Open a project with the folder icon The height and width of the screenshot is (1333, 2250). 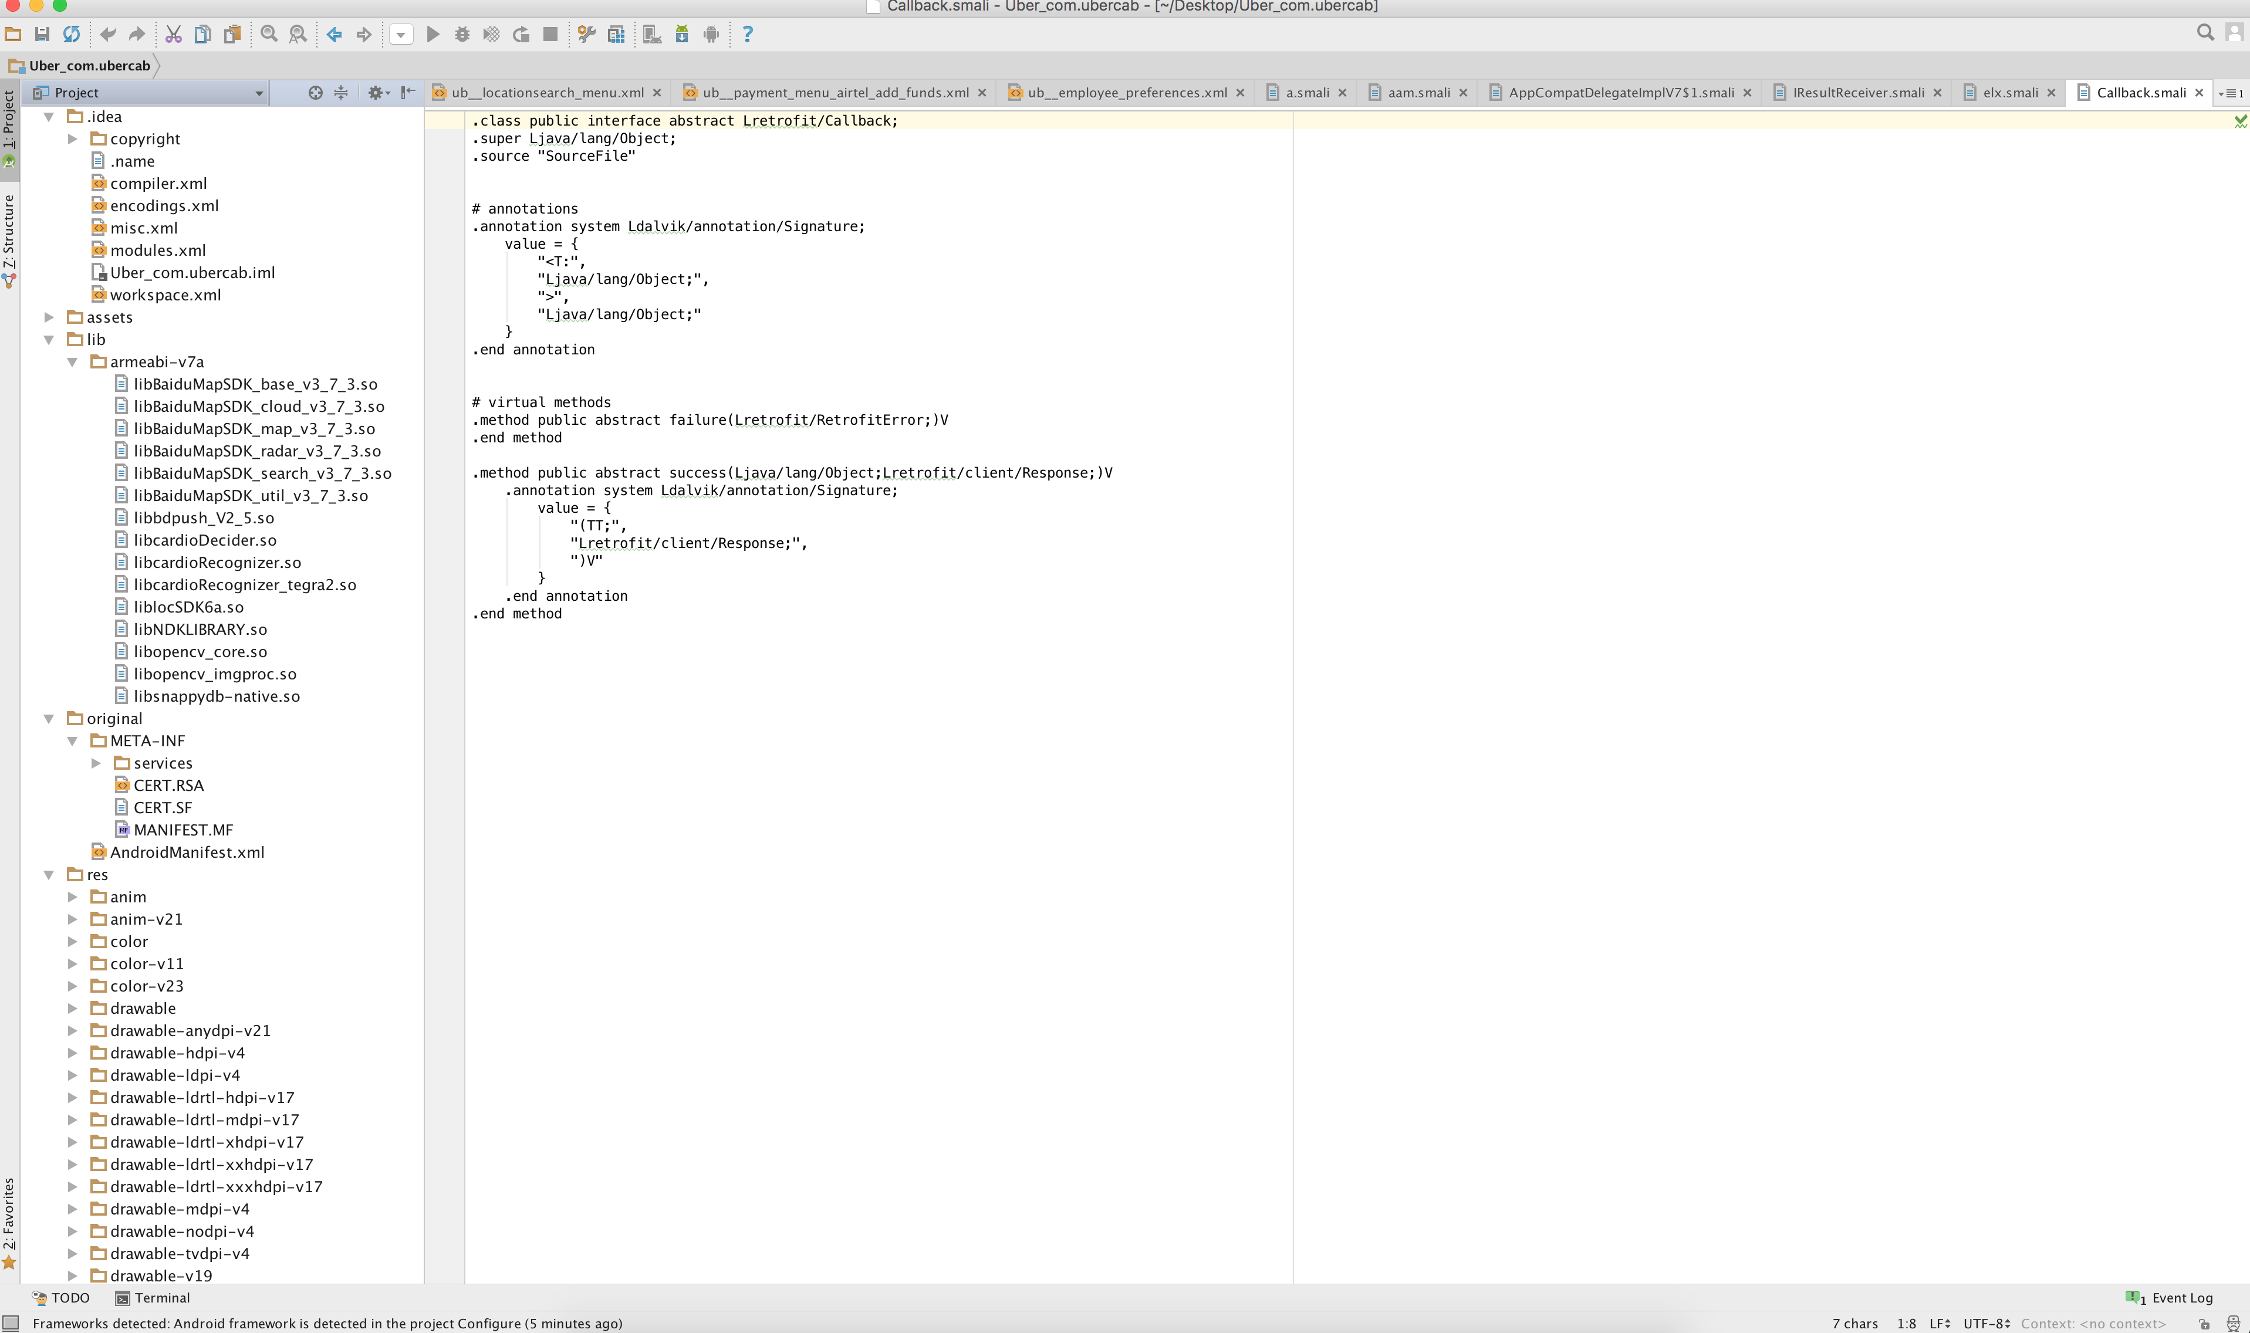13,34
